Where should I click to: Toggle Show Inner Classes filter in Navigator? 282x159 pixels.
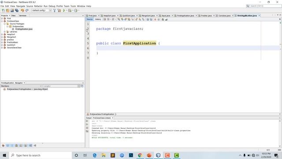[21, 145]
